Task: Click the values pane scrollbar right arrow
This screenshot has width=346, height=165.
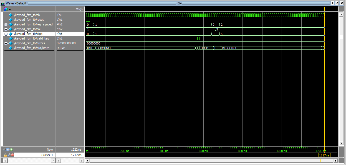Action: [81, 161]
